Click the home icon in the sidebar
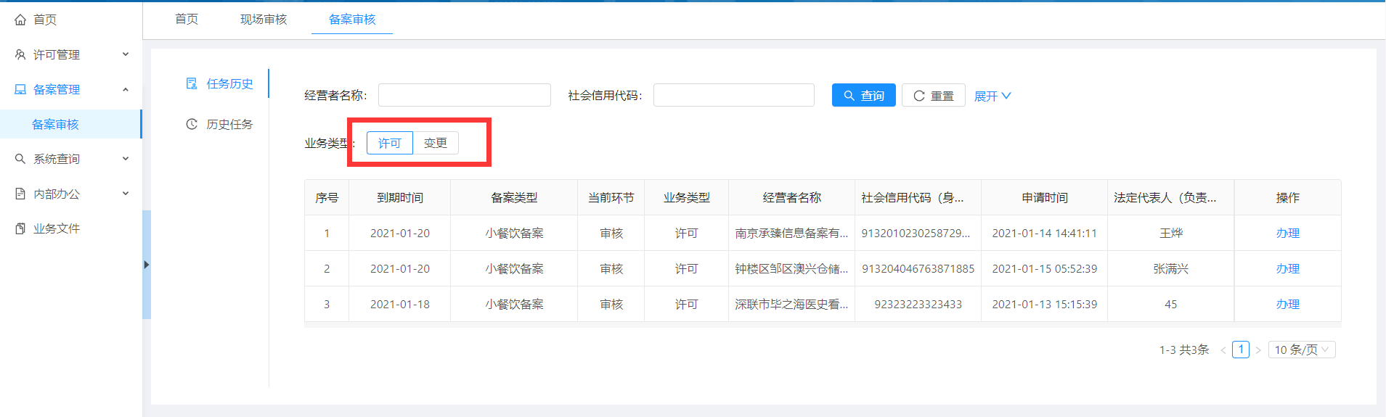1386x417 pixels. pos(20,20)
